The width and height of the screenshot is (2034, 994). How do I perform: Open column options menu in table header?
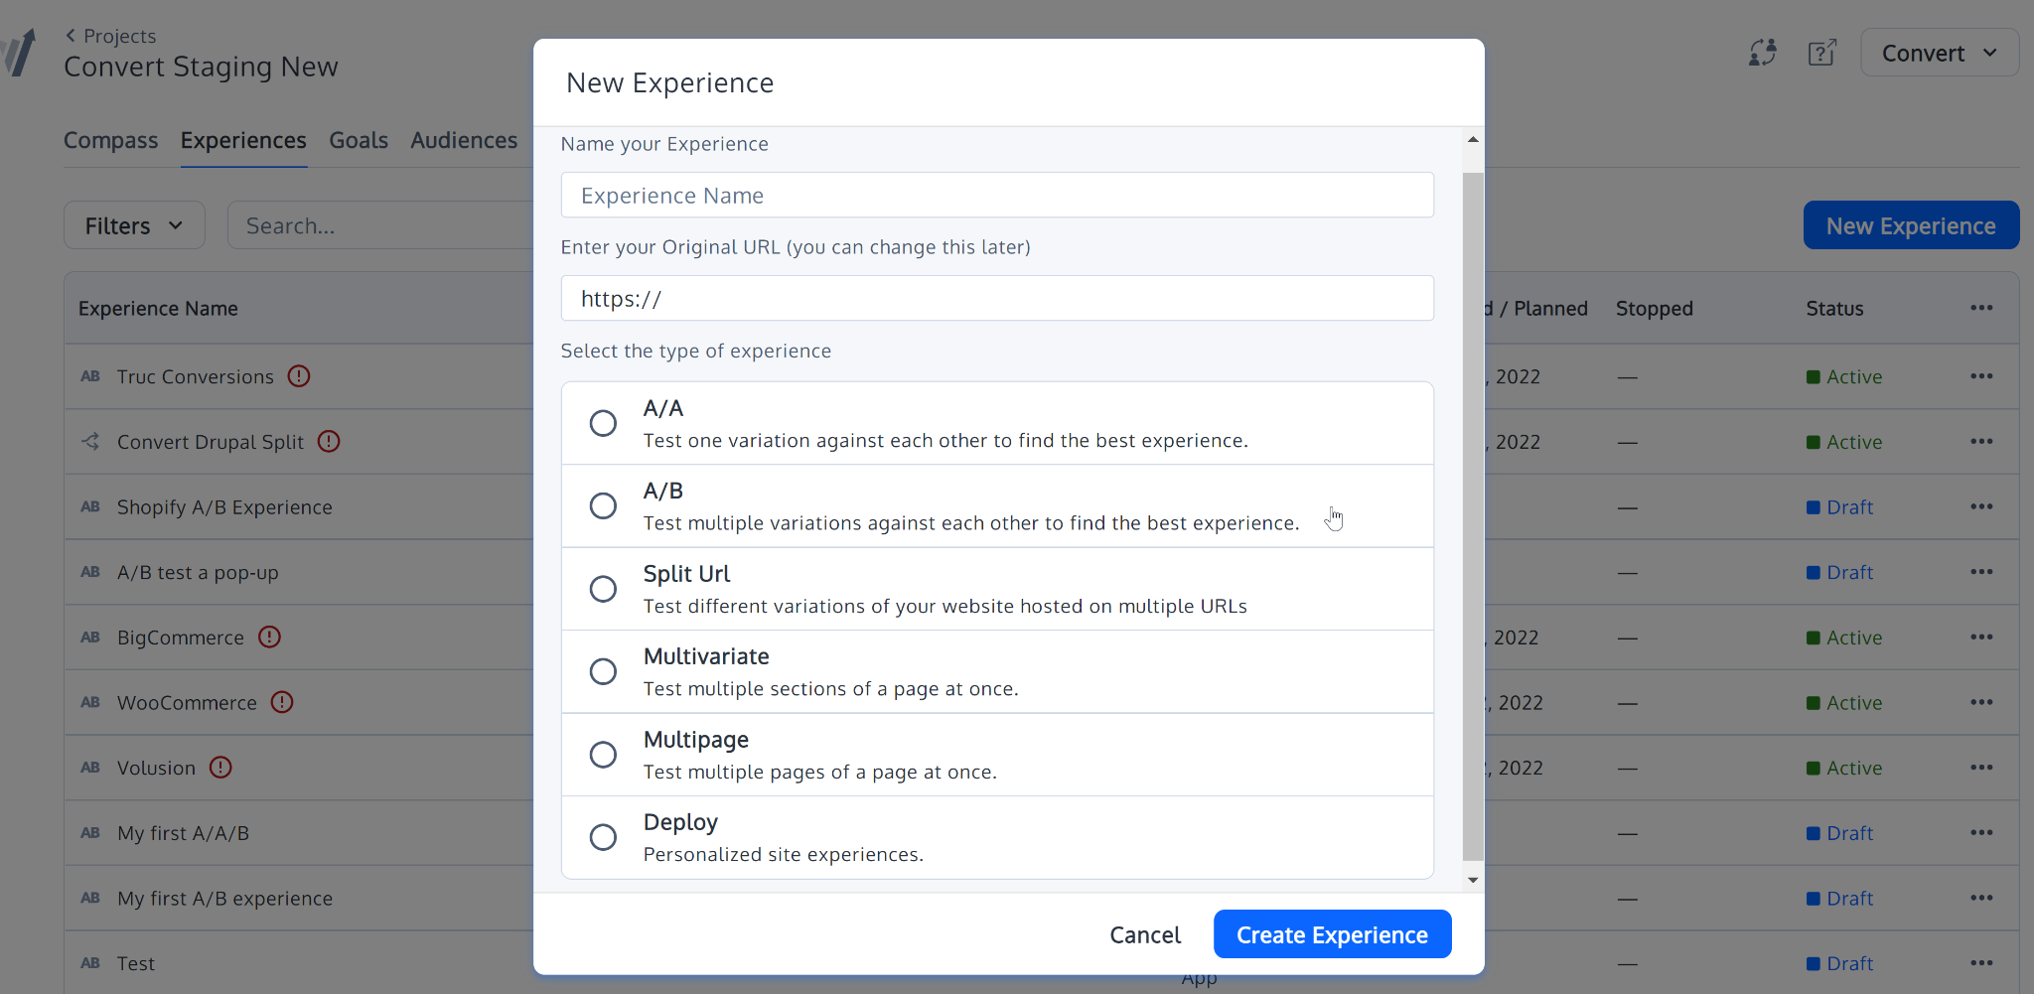(x=1981, y=308)
